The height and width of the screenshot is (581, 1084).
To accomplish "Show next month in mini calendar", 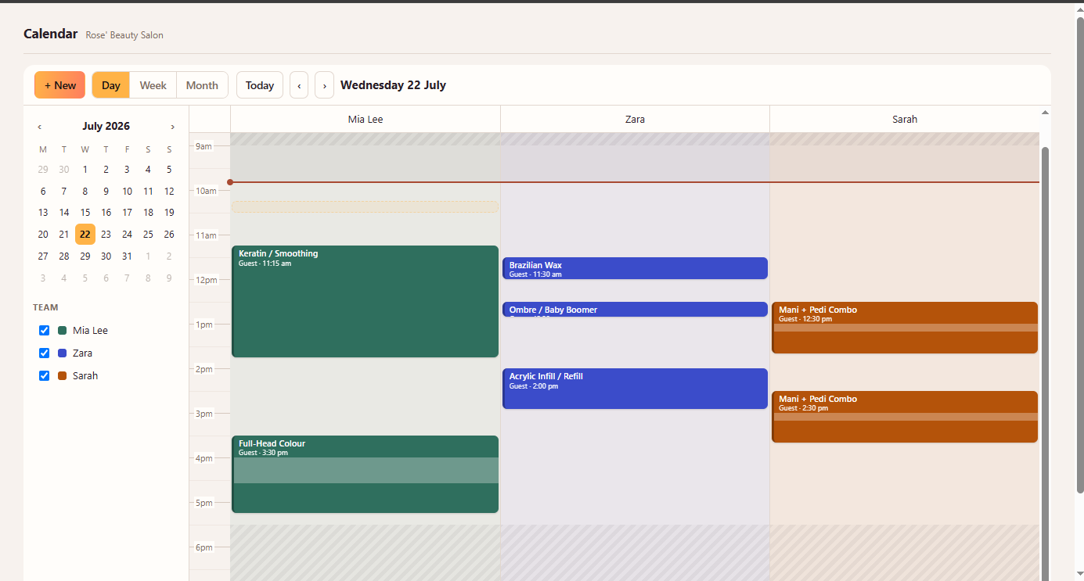I will [x=172, y=127].
